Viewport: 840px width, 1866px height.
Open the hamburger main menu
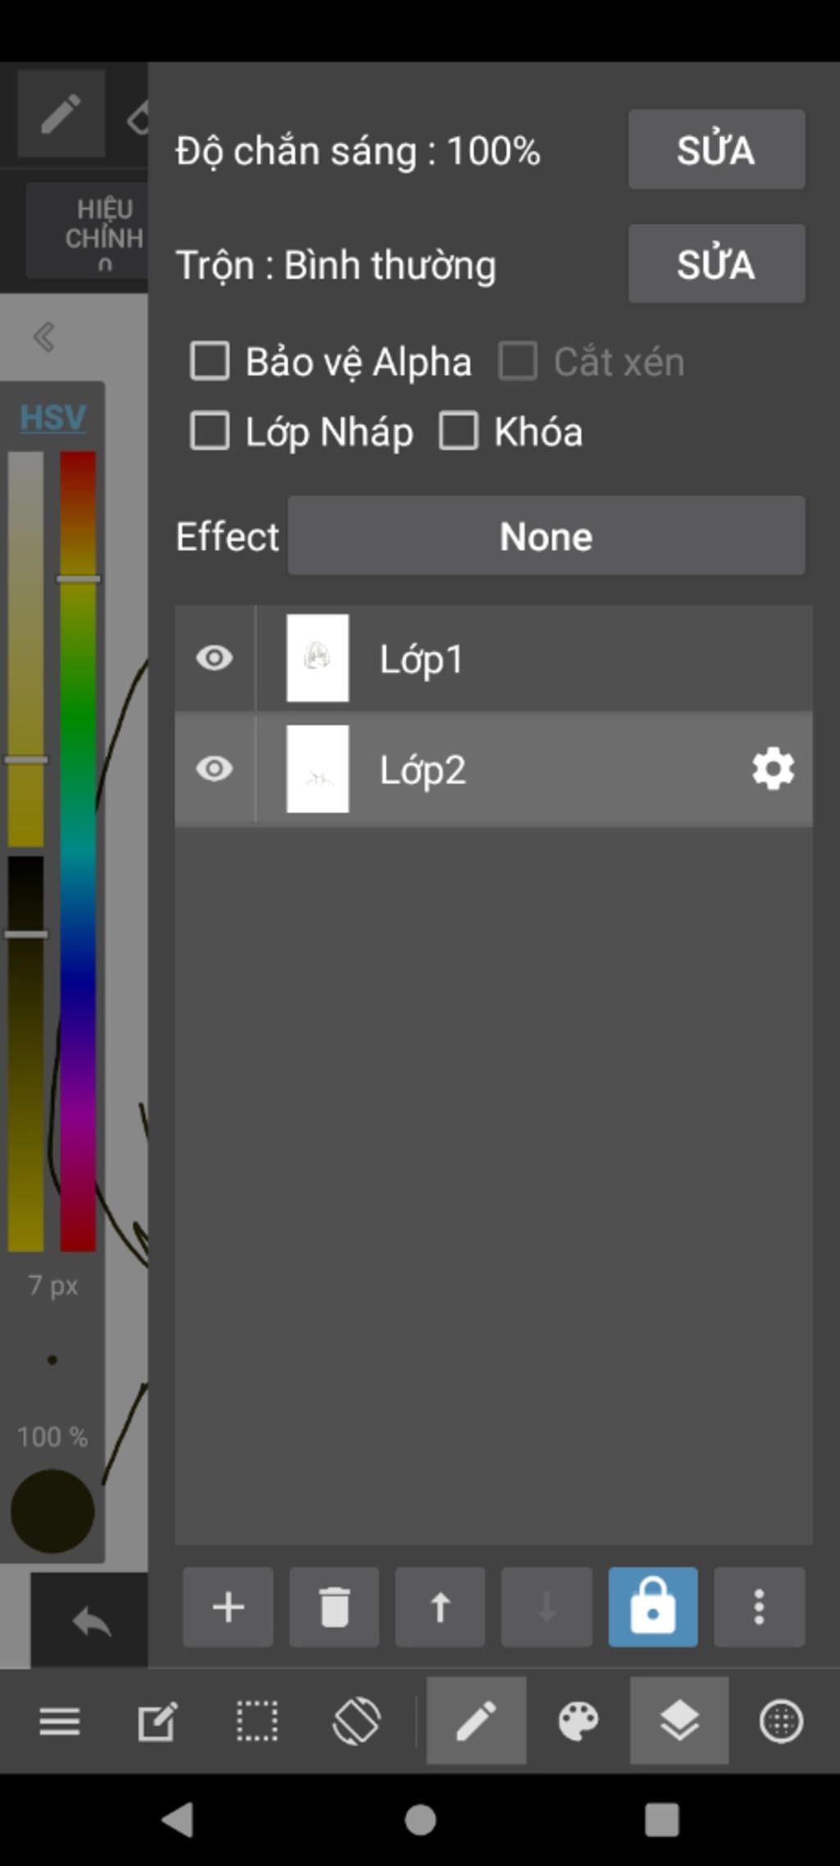point(60,1720)
